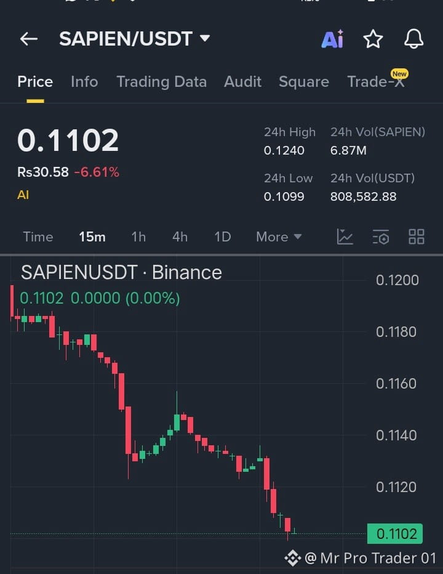The width and height of the screenshot is (443, 574).
Task: Open chart indicator settings icon
Action: coord(380,237)
